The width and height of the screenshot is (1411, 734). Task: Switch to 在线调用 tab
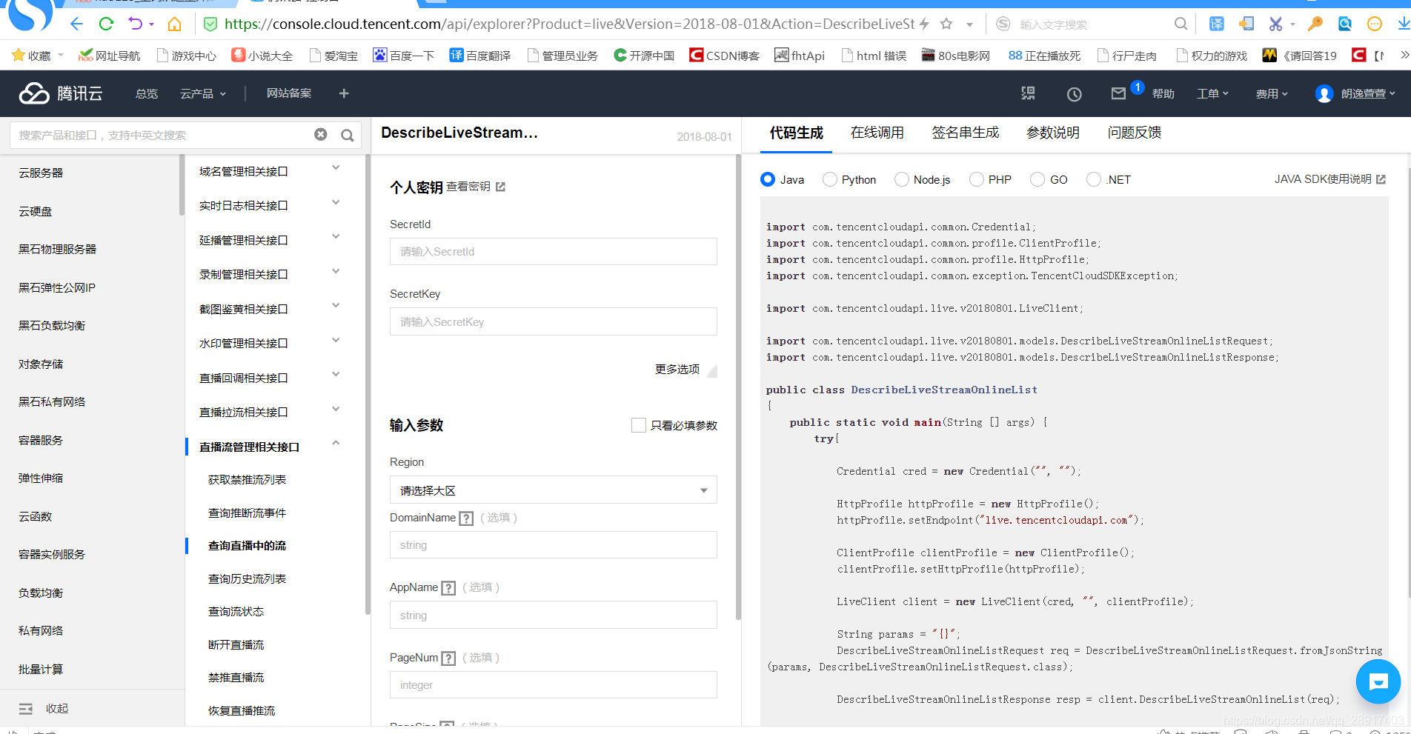coord(877,133)
